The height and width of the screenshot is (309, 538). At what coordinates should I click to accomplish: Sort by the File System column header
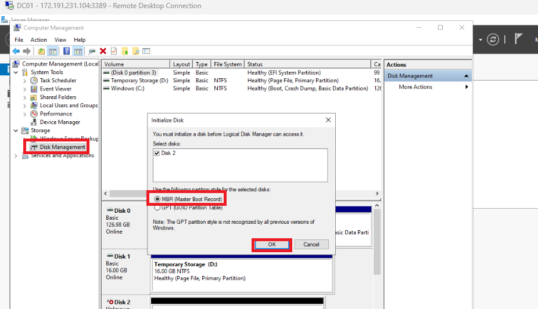(228, 64)
